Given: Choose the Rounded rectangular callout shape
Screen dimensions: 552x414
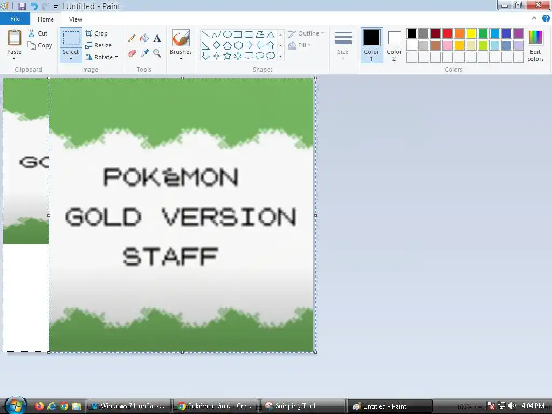Looking at the screenshot, I should pyautogui.click(x=249, y=56).
